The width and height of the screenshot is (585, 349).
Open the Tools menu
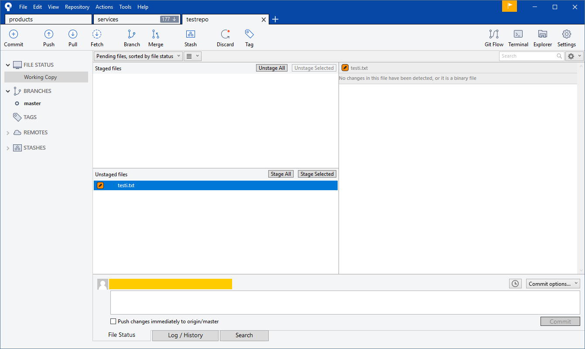point(125,7)
